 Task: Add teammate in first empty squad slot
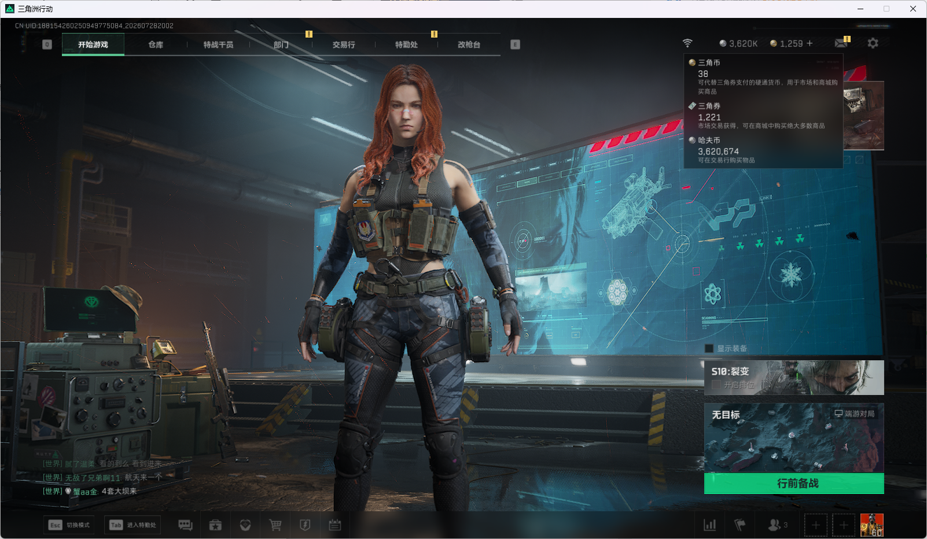(x=816, y=525)
